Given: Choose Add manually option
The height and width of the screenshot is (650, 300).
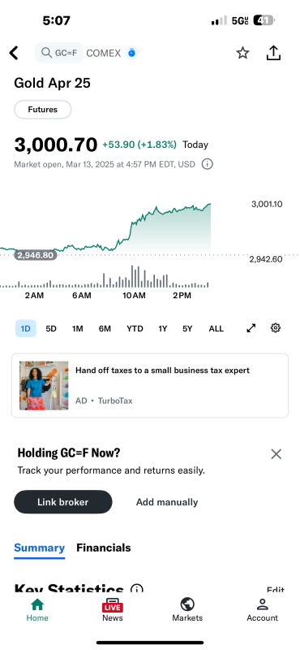Looking at the screenshot, I should (x=167, y=502).
